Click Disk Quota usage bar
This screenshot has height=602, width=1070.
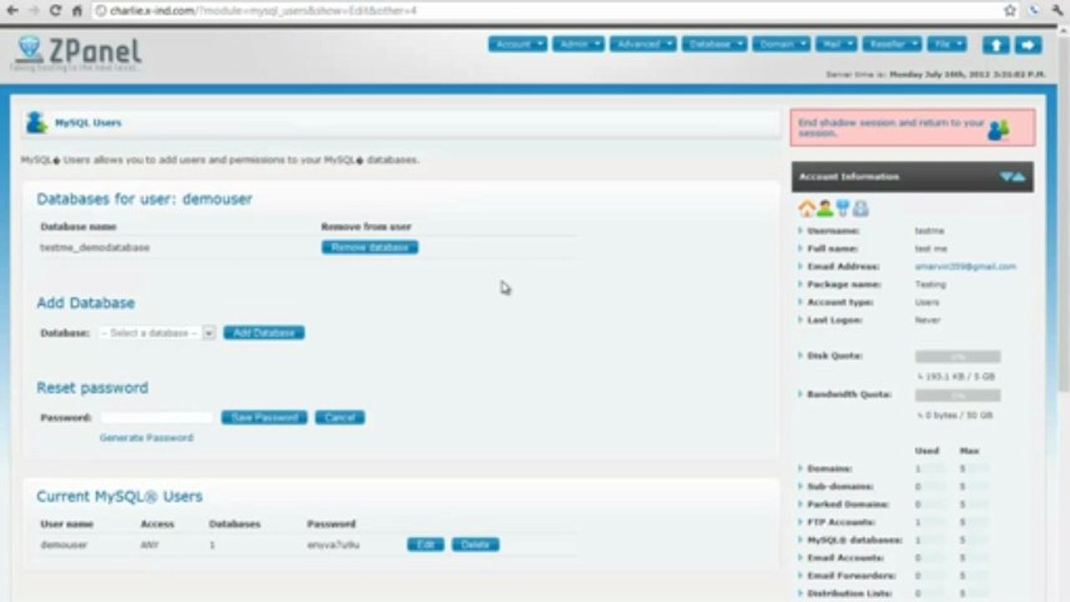957,356
